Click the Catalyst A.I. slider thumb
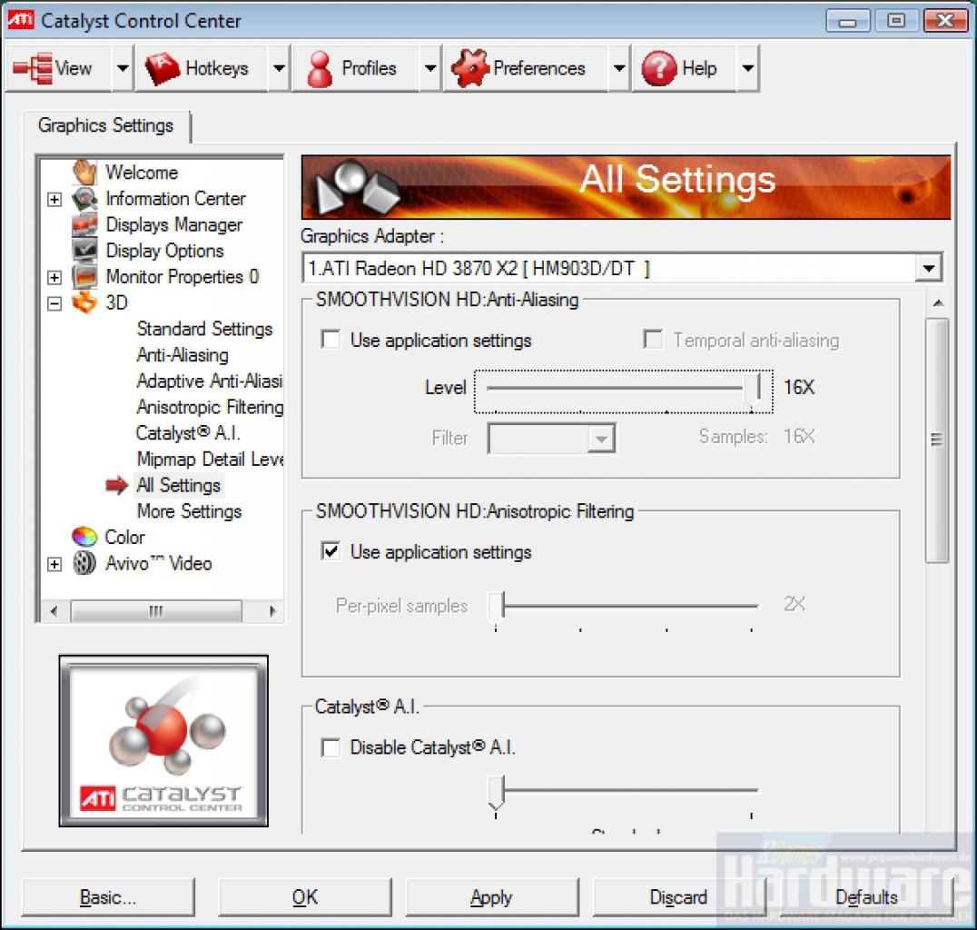Screen dimensions: 977x930 click(496, 792)
